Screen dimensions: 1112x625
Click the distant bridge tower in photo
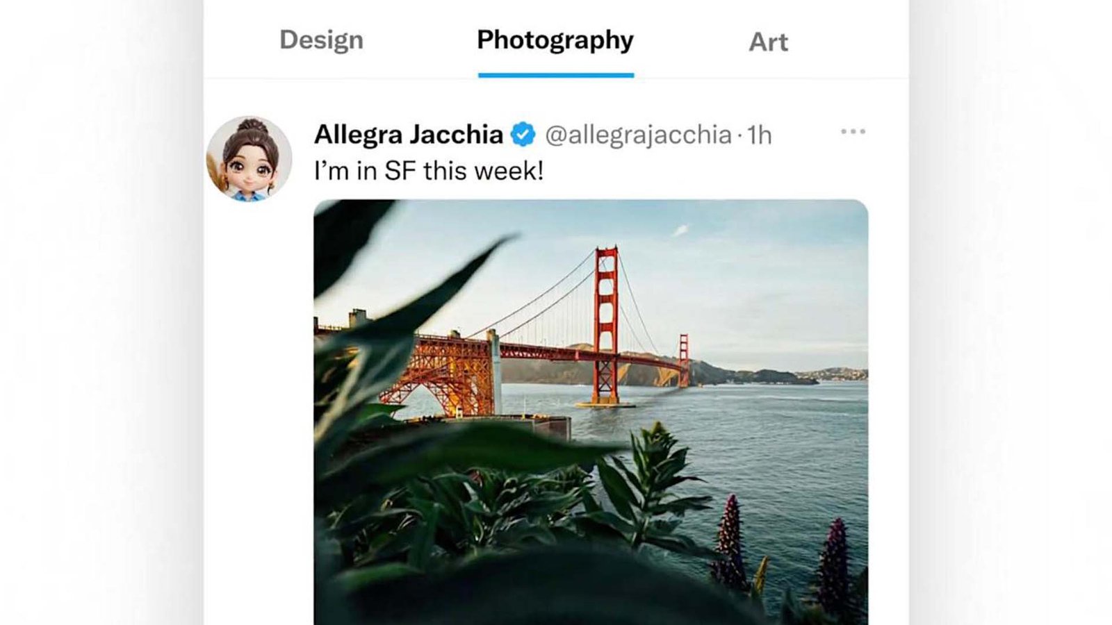[684, 358]
